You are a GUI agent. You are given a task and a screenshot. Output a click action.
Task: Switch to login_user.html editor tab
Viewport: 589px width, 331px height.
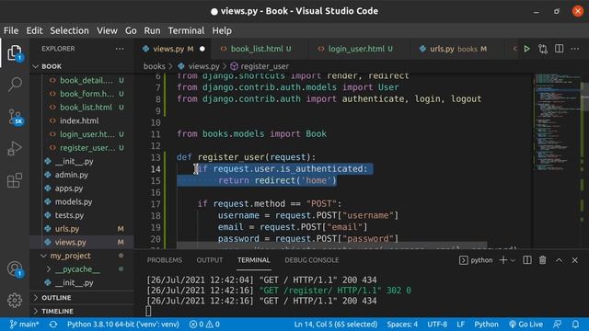tap(358, 49)
